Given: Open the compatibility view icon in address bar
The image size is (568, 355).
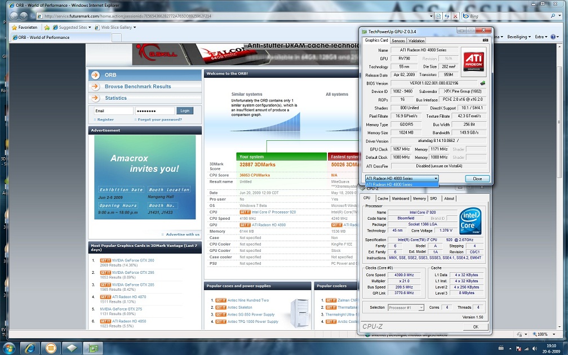Looking at the screenshot, I should [x=438, y=16].
